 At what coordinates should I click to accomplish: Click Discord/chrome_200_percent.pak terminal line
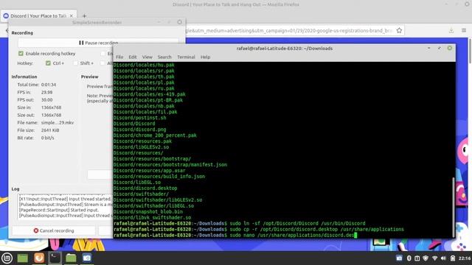(x=155, y=135)
